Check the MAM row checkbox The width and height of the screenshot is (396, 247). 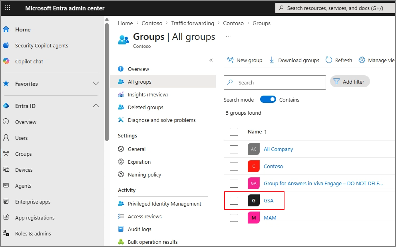tap(234, 218)
